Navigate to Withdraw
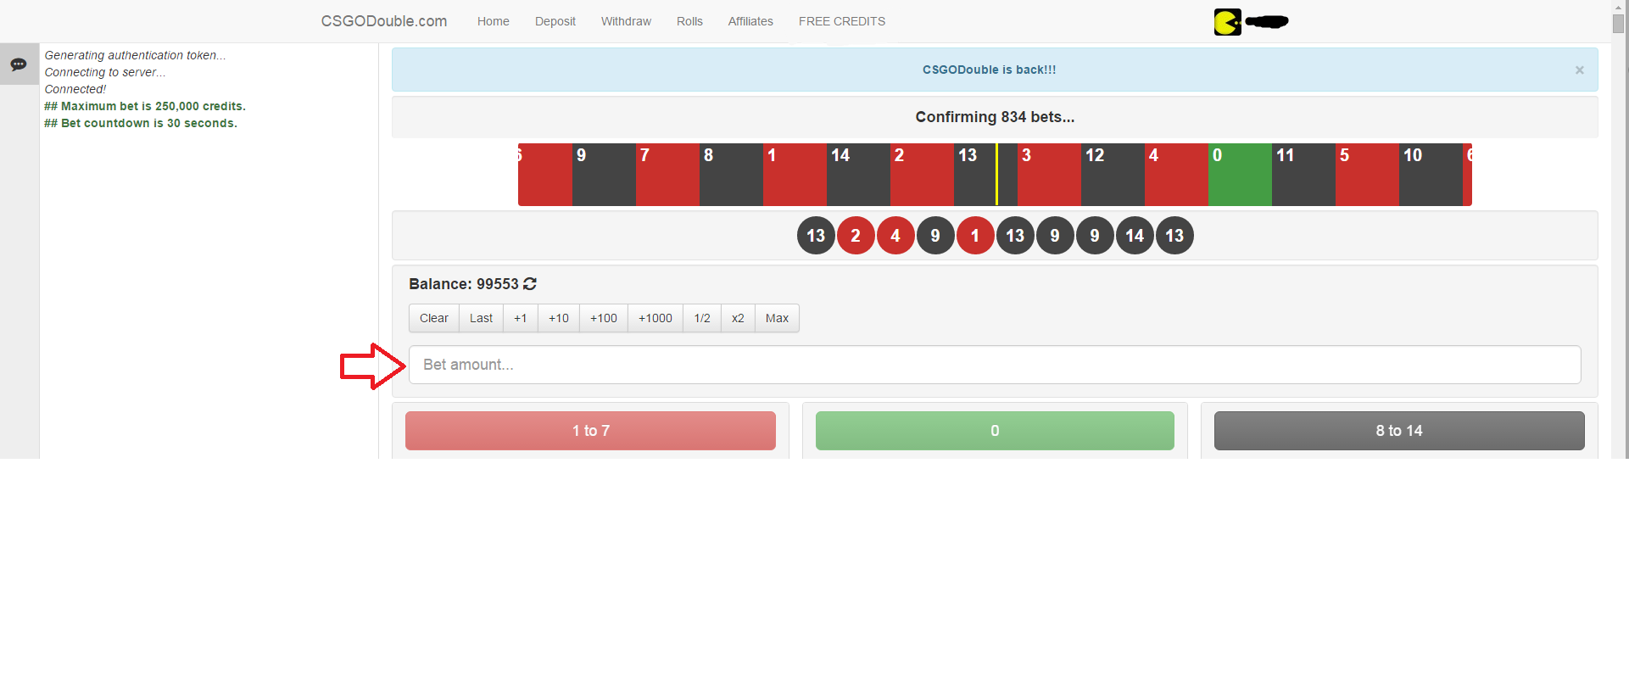 click(x=626, y=21)
